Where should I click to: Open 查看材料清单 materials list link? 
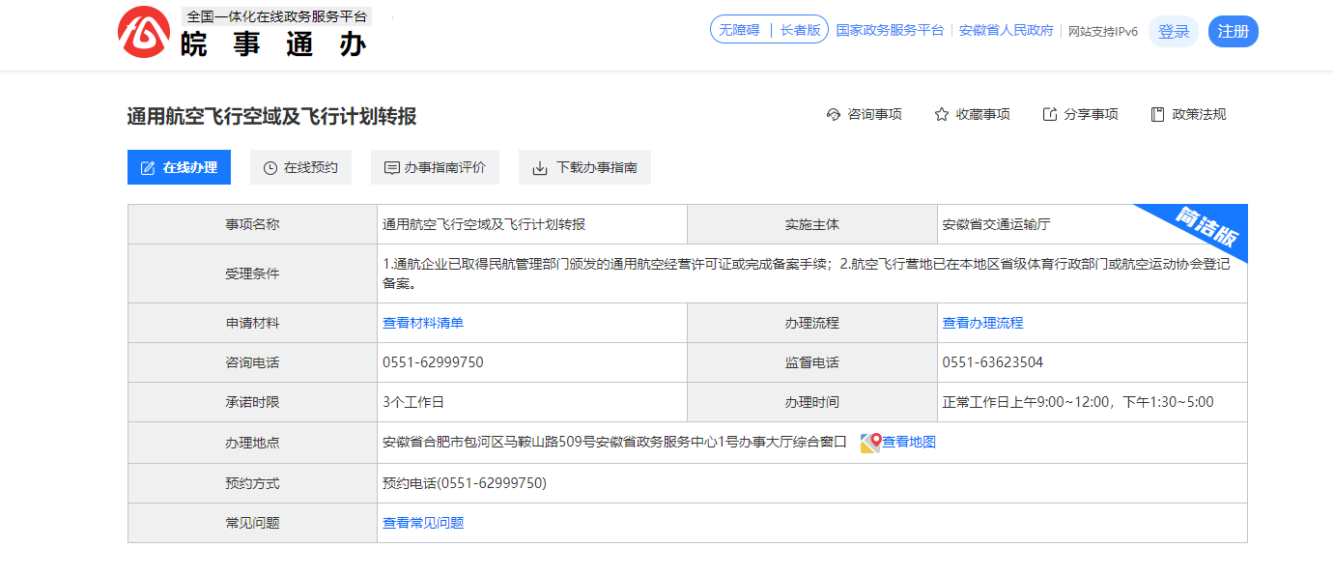pos(423,323)
